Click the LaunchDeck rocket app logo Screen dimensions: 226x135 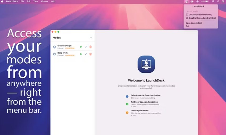coord(146,64)
